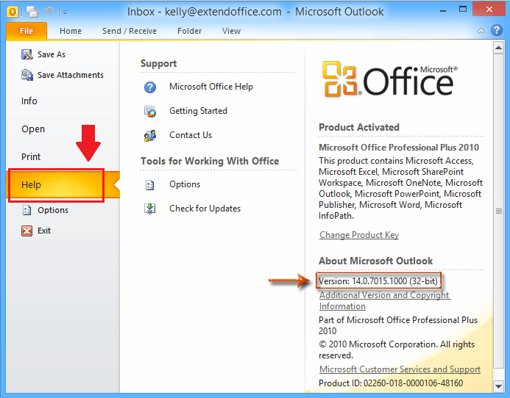Open Getting Started

pyautogui.click(x=198, y=111)
